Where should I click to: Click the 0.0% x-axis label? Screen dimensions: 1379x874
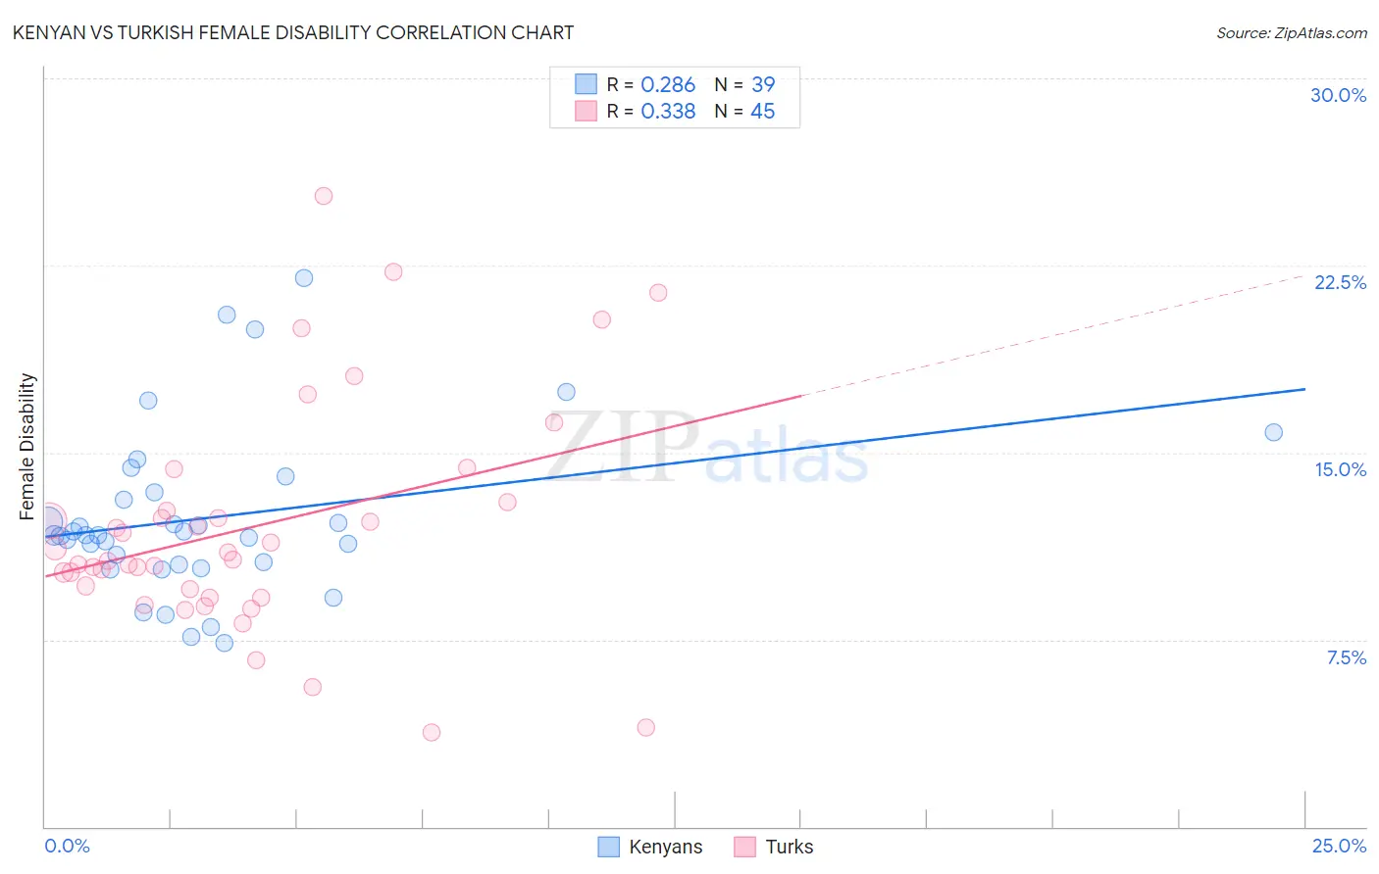pos(68,846)
